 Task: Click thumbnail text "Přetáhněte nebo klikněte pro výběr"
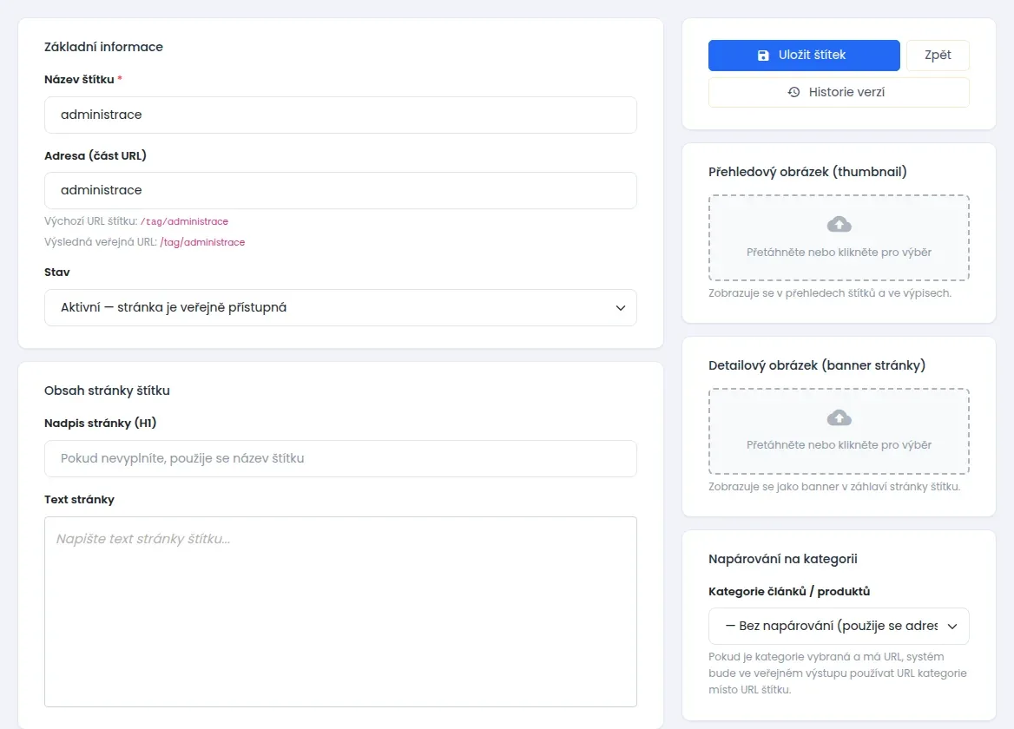click(839, 252)
